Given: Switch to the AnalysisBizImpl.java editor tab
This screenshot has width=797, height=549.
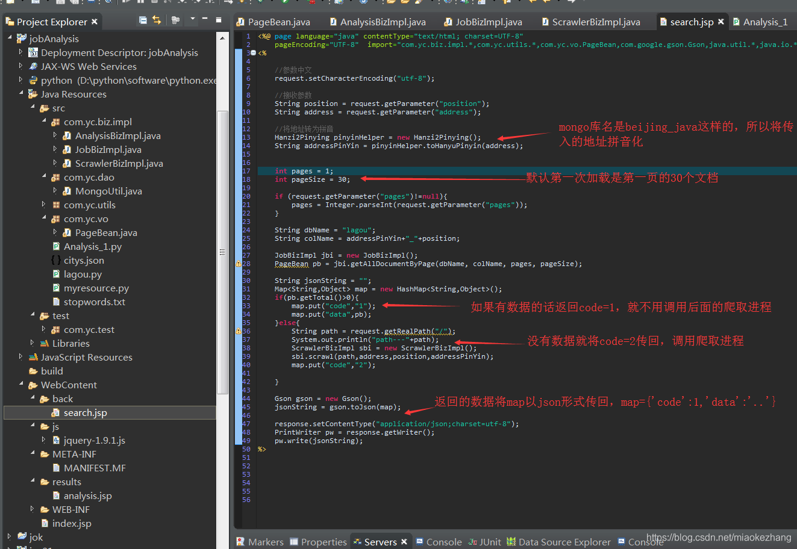Looking at the screenshot, I should (x=378, y=22).
